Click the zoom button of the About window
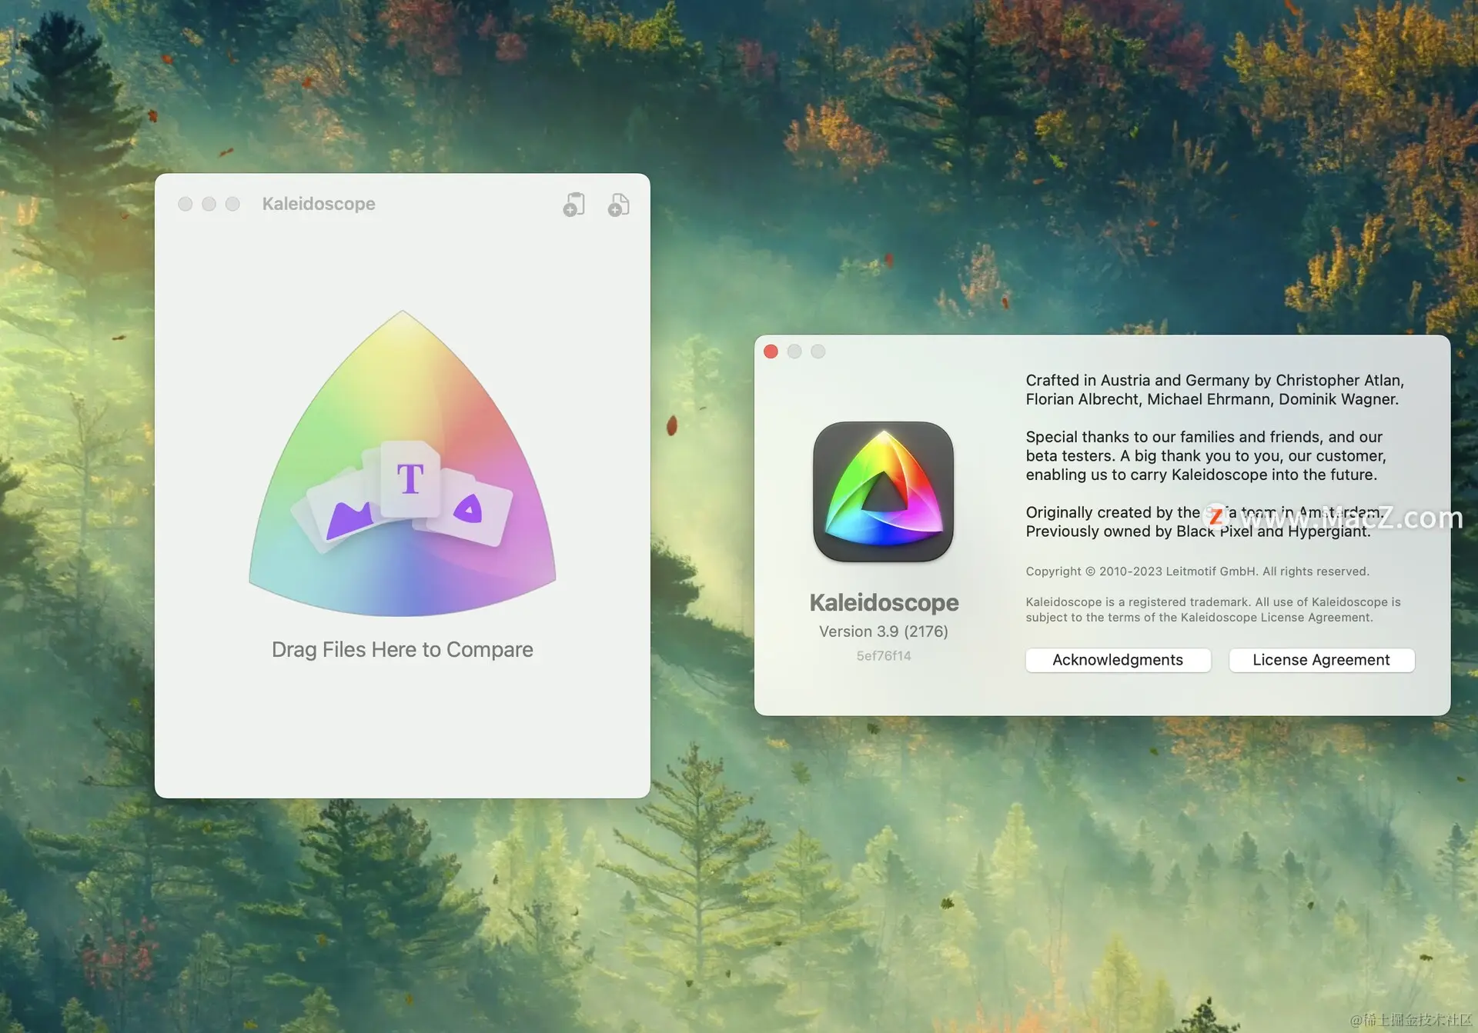 818,352
